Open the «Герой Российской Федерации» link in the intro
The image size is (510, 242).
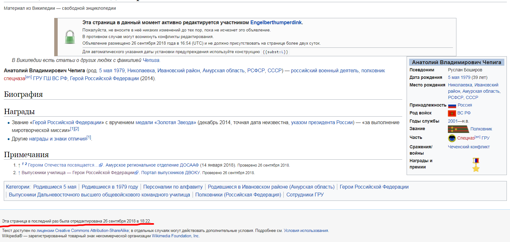click(104, 79)
